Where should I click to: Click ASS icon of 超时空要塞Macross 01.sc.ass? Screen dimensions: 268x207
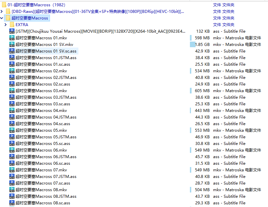[12, 64]
